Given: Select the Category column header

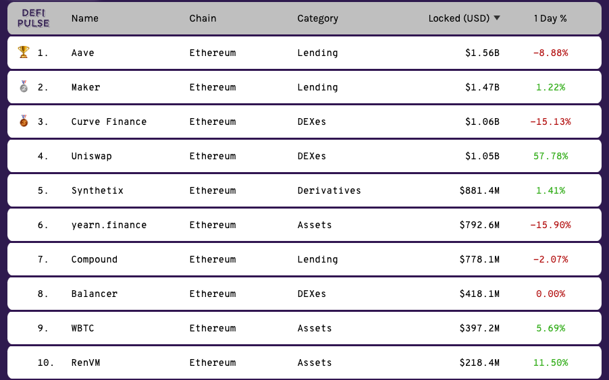Looking at the screenshot, I should click(318, 18).
